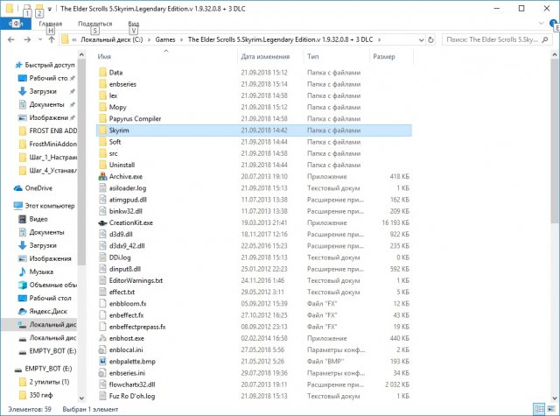Click the CreationKit.exe file icon

103,222
